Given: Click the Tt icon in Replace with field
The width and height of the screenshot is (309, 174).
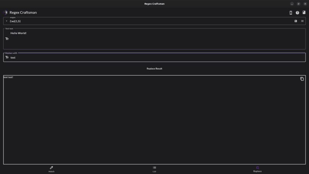Looking at the screenshot, I should point(7,57).
